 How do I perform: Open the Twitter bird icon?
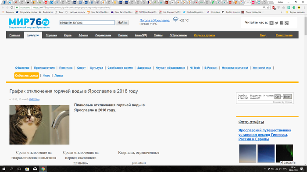[x=276, y=23]
